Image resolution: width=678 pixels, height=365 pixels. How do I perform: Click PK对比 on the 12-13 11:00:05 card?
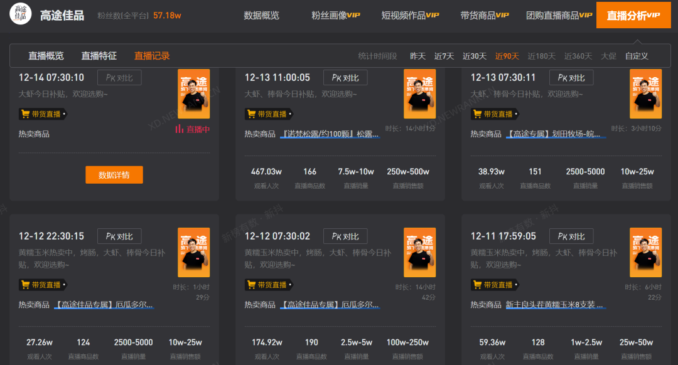[x=345, y=78]
